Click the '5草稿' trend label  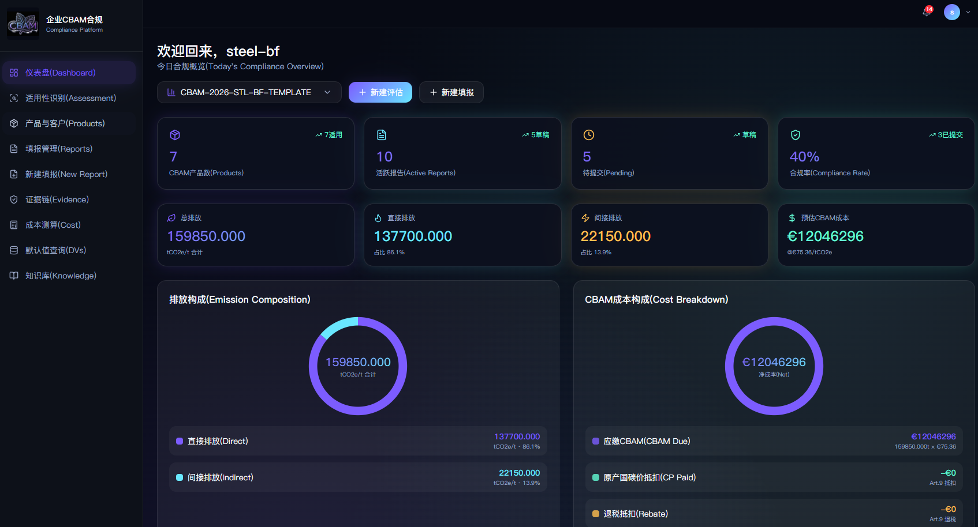pyautogui.click(x=536, y=135)
